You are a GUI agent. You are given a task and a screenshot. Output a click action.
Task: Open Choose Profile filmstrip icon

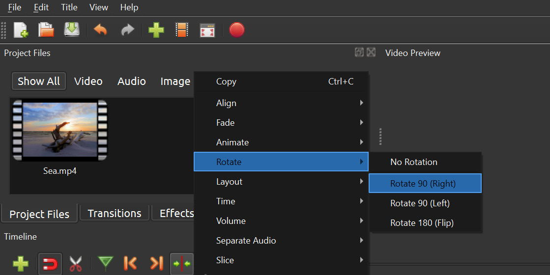click(182, 30)
